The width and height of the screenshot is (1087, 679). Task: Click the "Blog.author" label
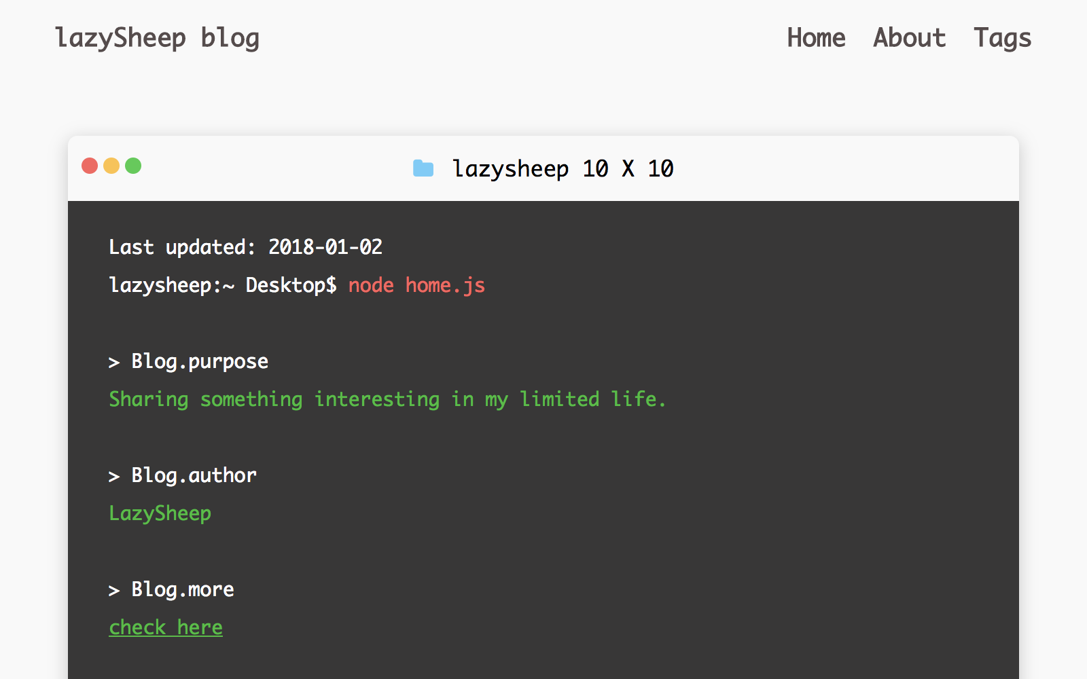[x=194, y=475]
